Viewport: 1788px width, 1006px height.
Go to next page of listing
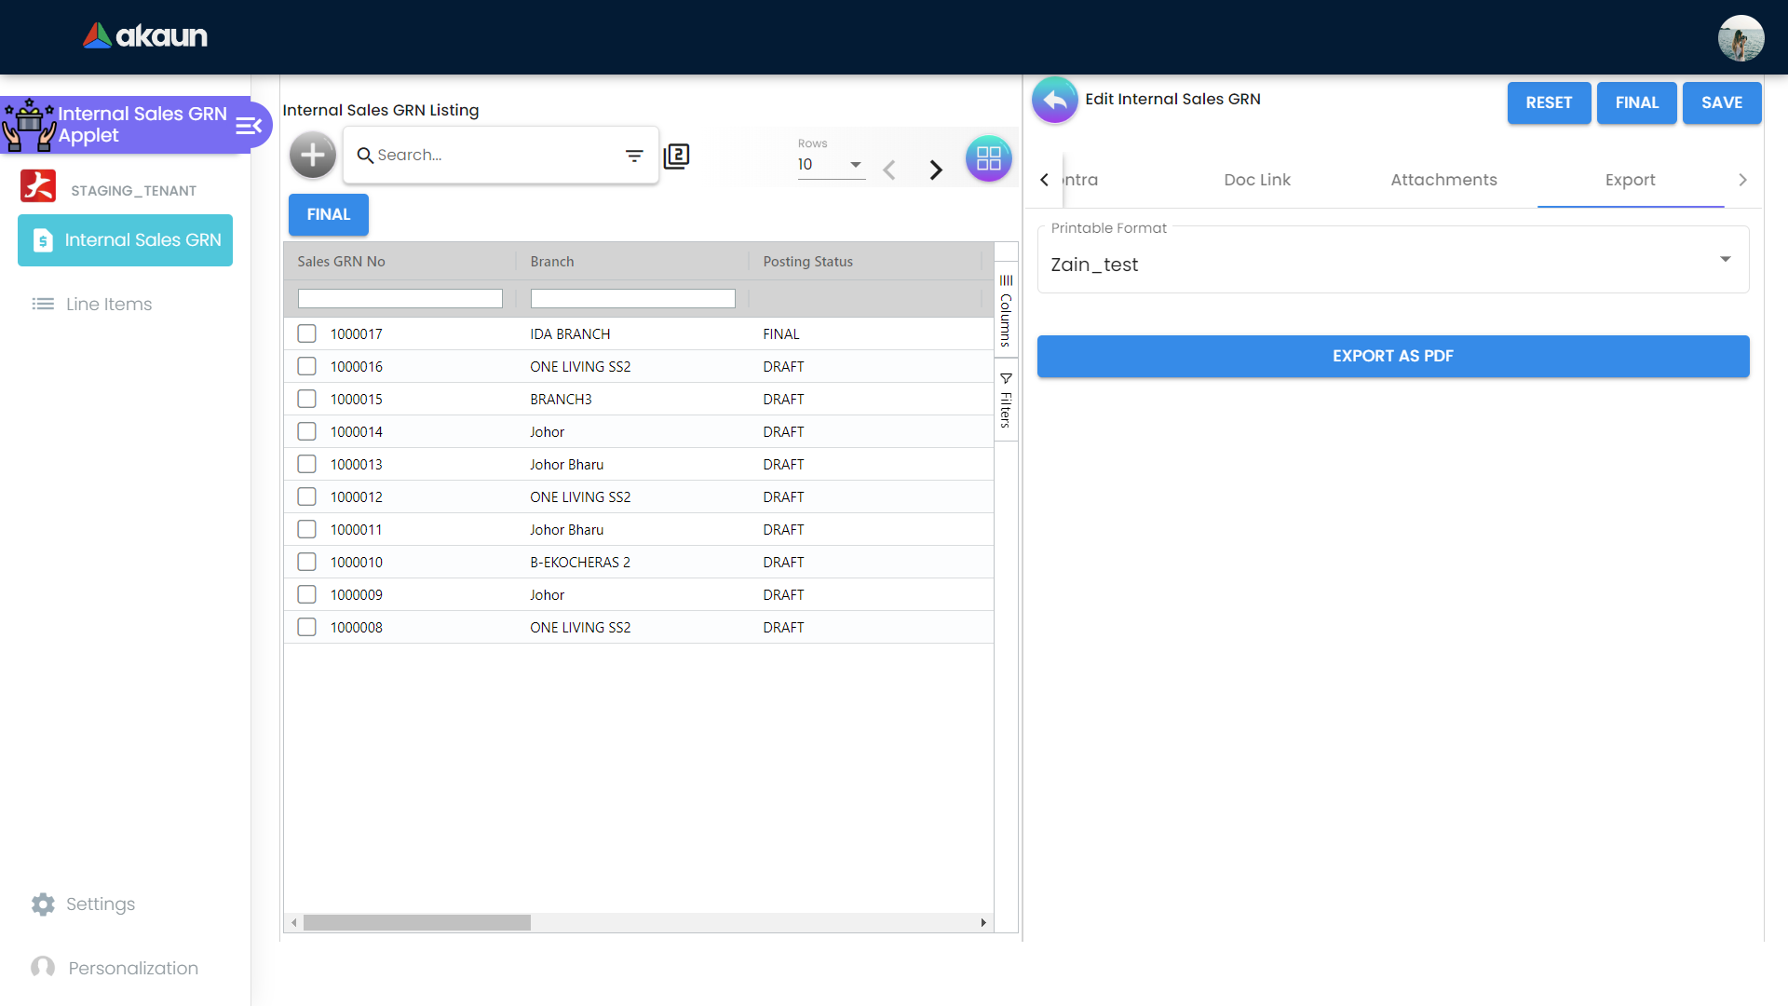[x=936, y=170]
